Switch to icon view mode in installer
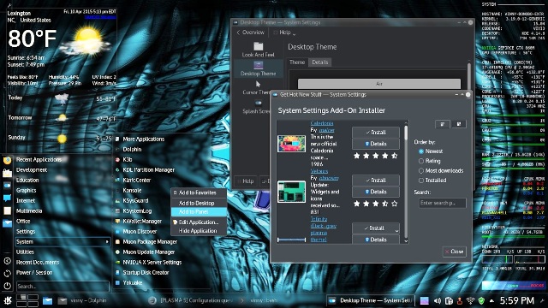 [x=459, y=124]
